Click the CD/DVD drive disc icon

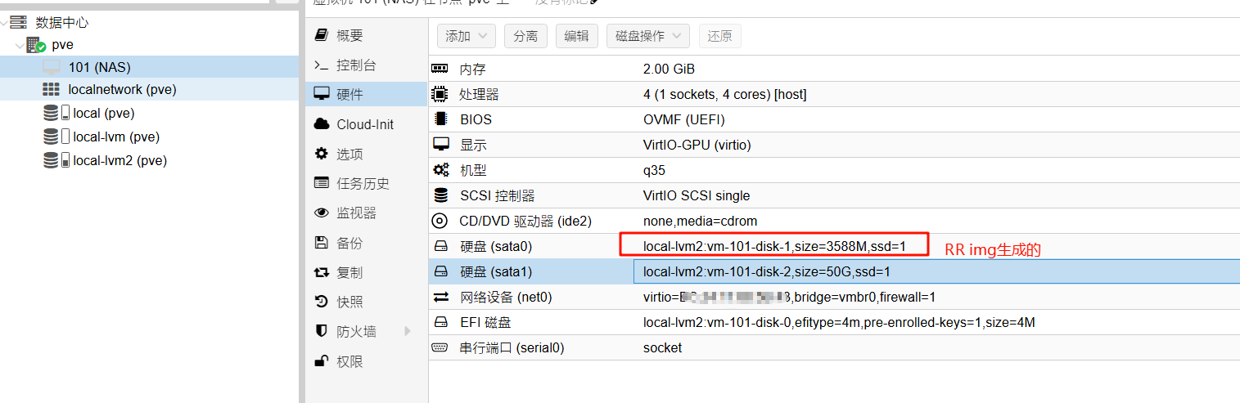[x=440, y=221]
